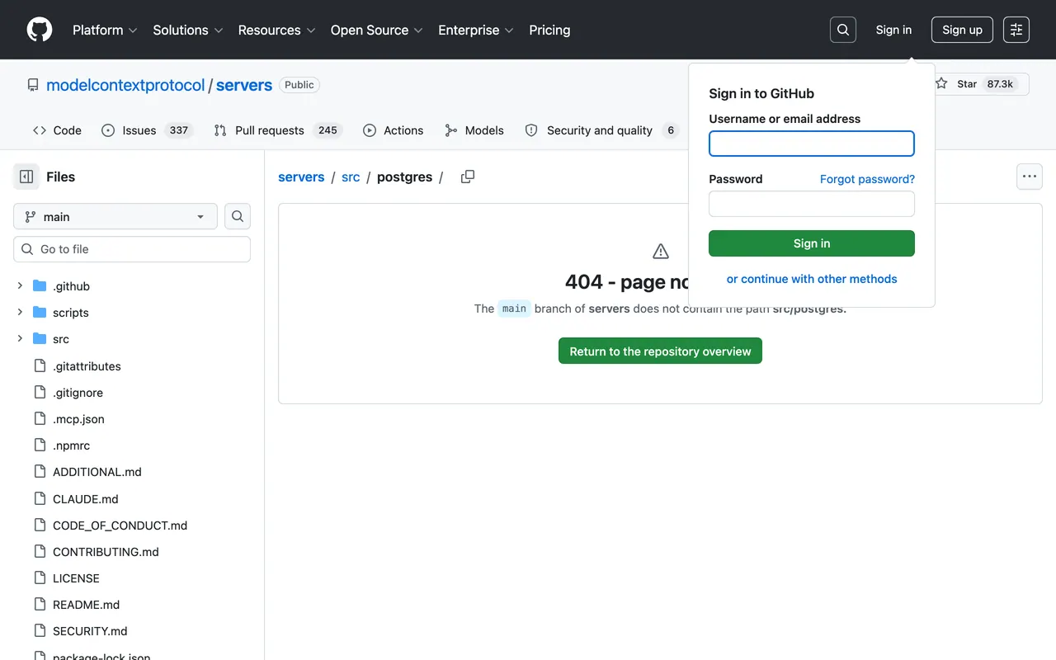Open modelcontextprotocol owner link
This screenshot has width=1056, height=660.
(125, 85)
